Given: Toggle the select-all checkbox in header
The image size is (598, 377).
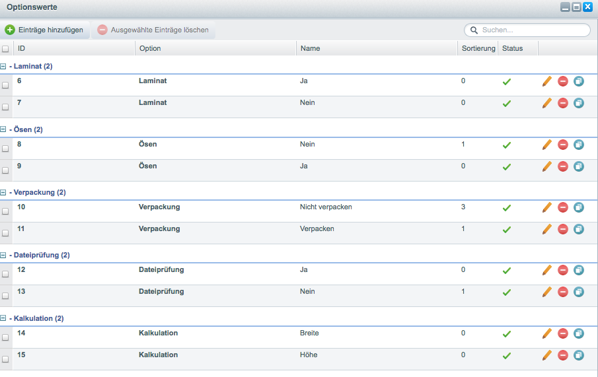Looking at the screenshot, I should [x=6, y=49].
